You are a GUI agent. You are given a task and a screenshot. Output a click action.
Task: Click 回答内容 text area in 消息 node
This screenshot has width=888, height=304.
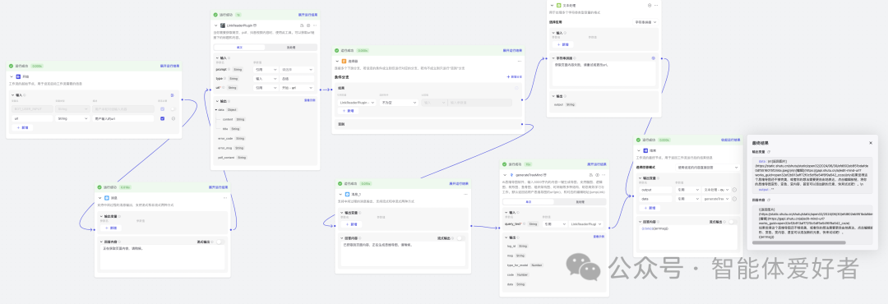[163, 256]
